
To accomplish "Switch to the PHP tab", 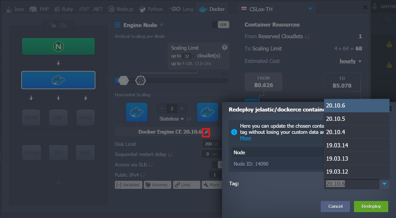I will [39, 9].
